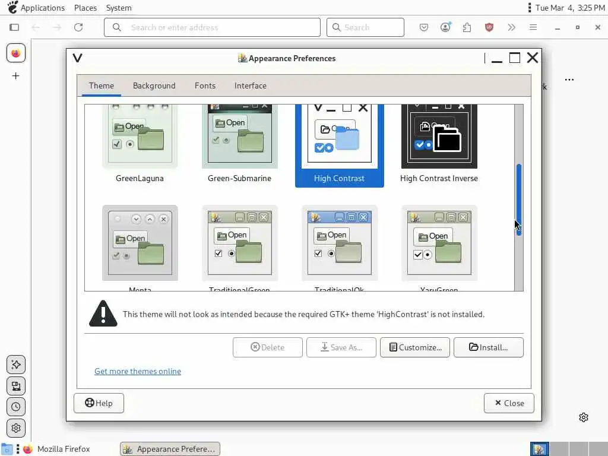The image size is (608, 456).
Task: Click the warning triangle icon
Action: click(x=103, y=313)
